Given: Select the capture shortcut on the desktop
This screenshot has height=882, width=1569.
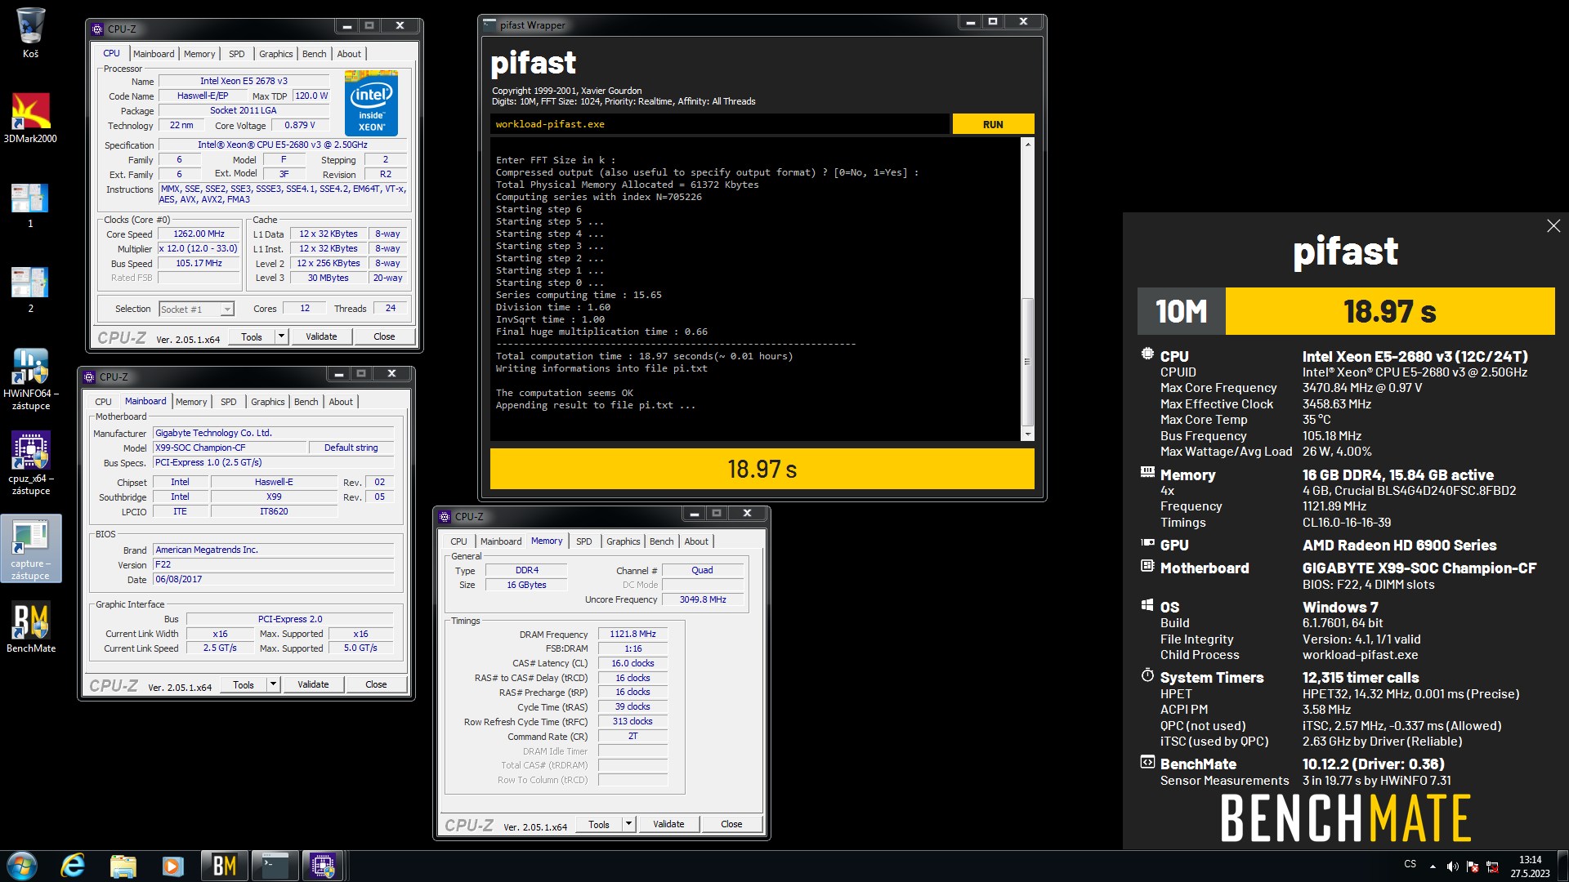Looking at the screenshot, I should coord(30,549).
